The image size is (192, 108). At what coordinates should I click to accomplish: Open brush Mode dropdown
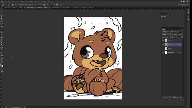click(x=25, y=5)
